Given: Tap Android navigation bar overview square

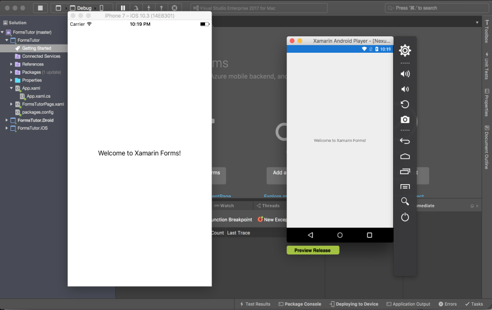Looking at the screenshot, I should pyautogui.click(x=369, y=235).
